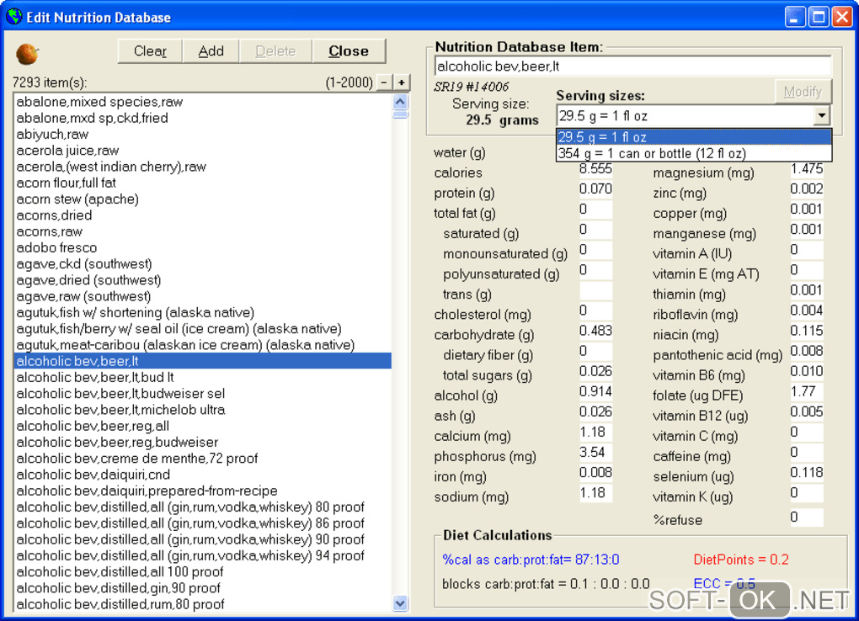Select alcoholic bev,daiquiri,prepared-from-recipe
Image resolution: width=859 pixels, height=621 pixels.
[202, 491]
